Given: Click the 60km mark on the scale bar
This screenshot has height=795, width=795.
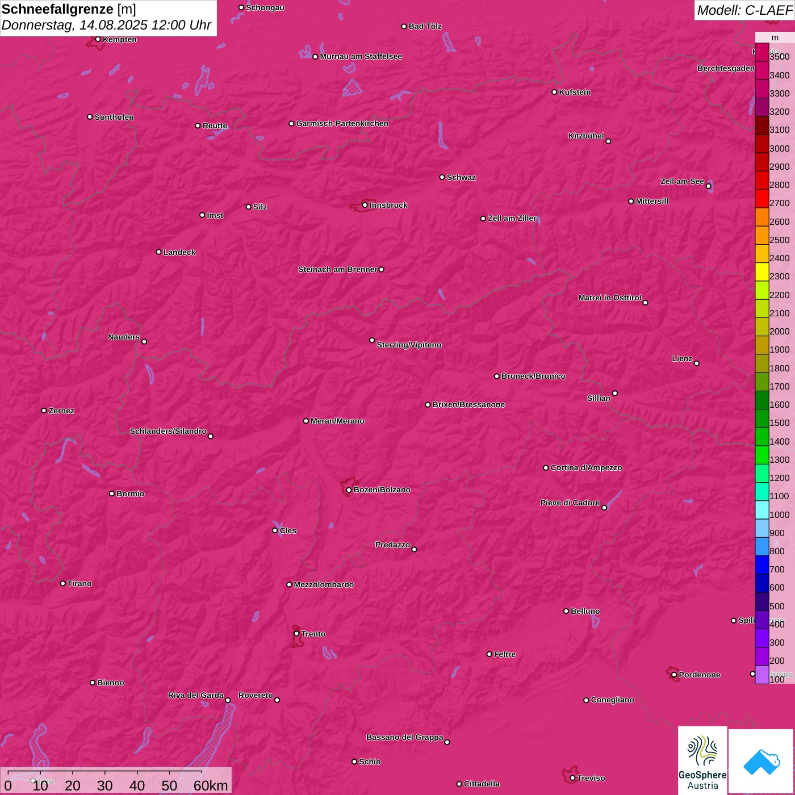Looking at the screenshot, I should [211, 785].
